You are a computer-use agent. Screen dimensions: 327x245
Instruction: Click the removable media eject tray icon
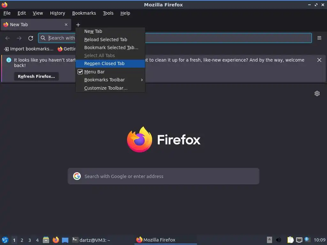[x=270, y=240]
